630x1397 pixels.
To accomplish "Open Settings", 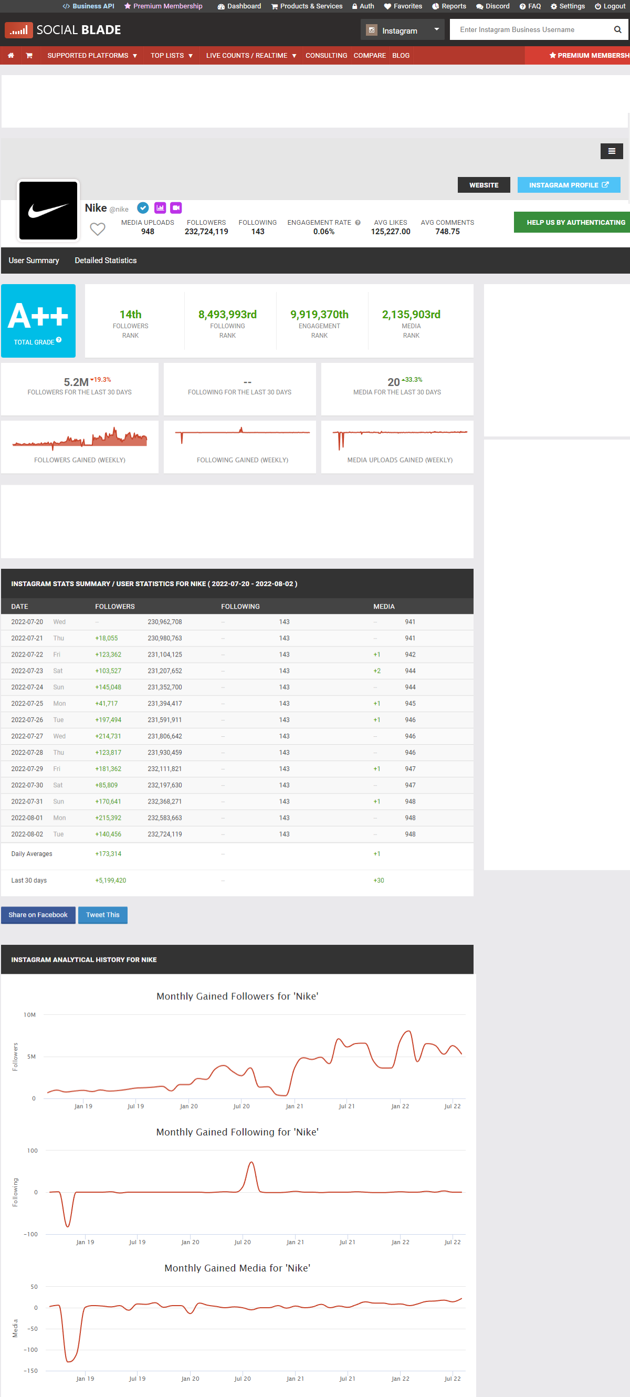I will point(568,6).
